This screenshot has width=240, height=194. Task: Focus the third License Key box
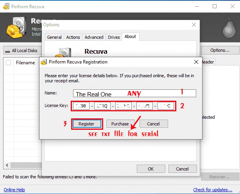pyautogui.click(x=124, y=106)
